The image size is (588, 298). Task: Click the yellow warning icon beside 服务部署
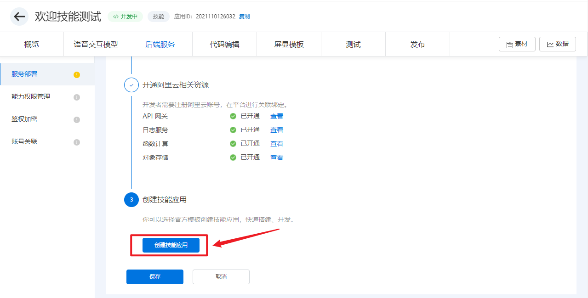(x=77, y=74)
